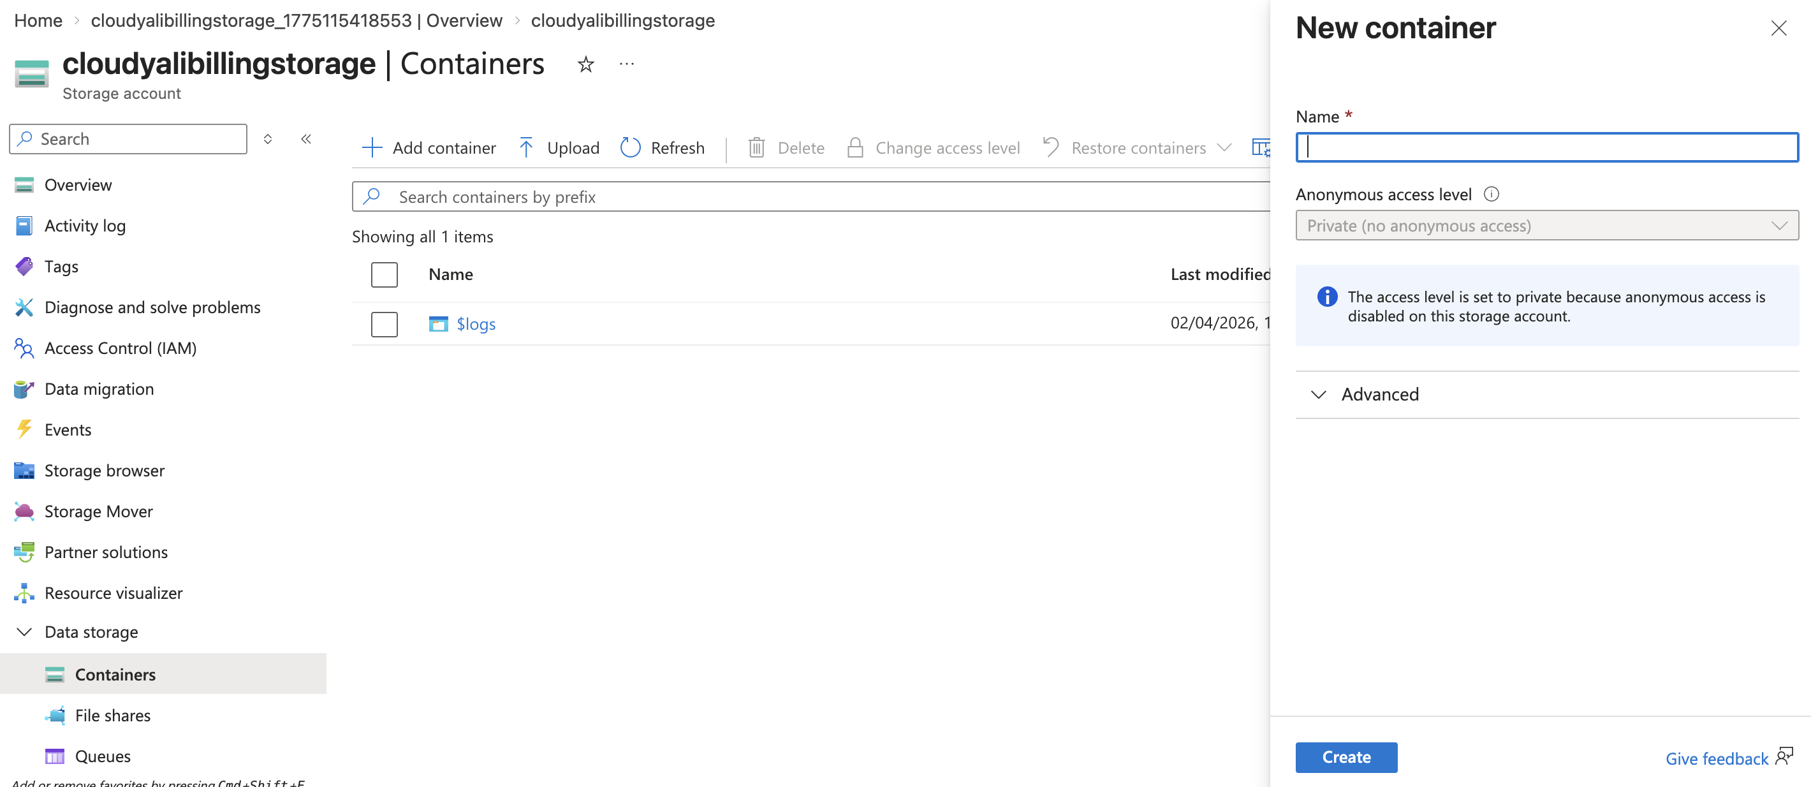Check the checkbox next to $logs
Screen dimensions: 1811x787
384,324
